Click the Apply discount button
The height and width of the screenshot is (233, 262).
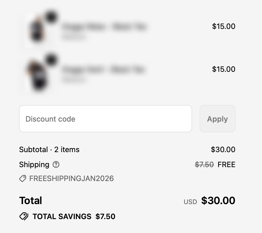[217, 119]
